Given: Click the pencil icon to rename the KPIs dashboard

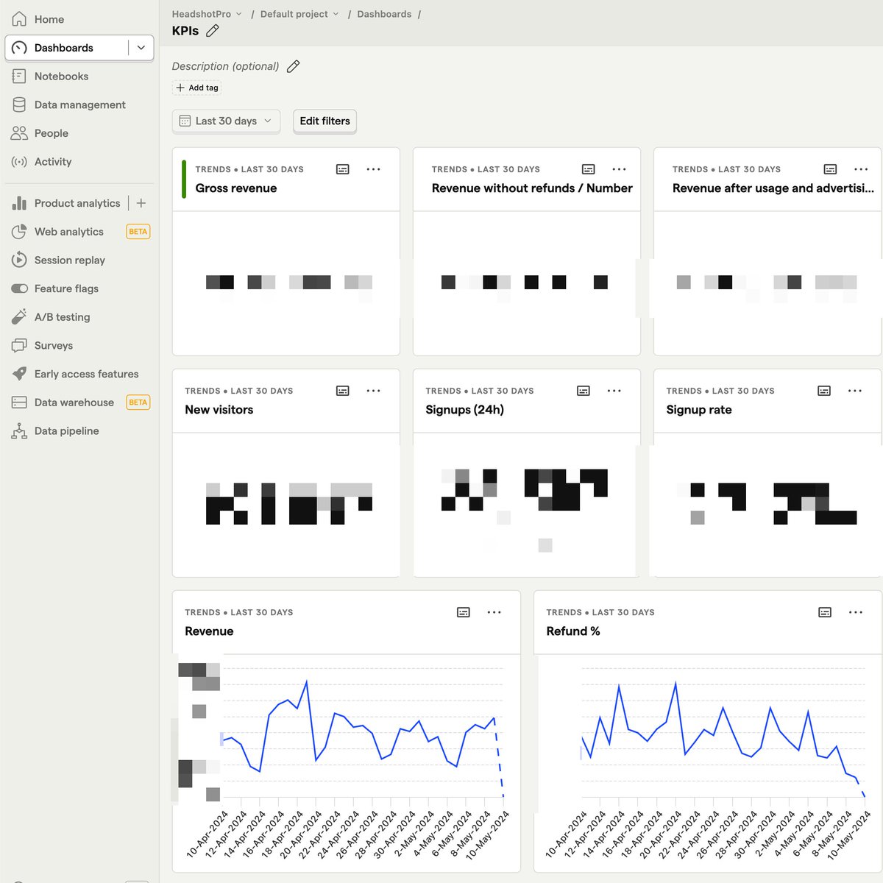Looking at the screenshot, I should 212,31.
